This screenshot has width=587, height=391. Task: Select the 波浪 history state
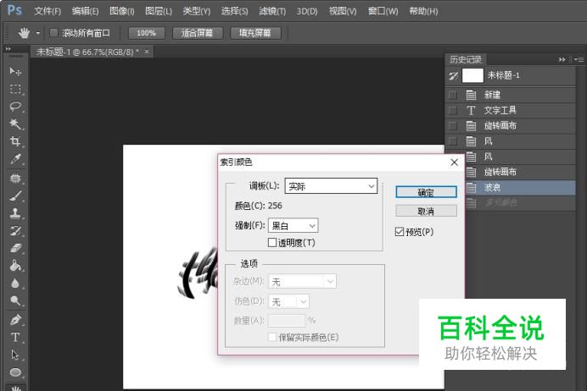[x=520, y=188]
